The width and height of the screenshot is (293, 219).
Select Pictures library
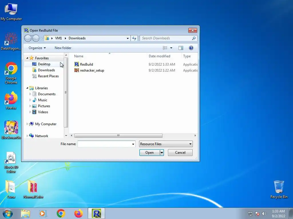tap(44, 106)
